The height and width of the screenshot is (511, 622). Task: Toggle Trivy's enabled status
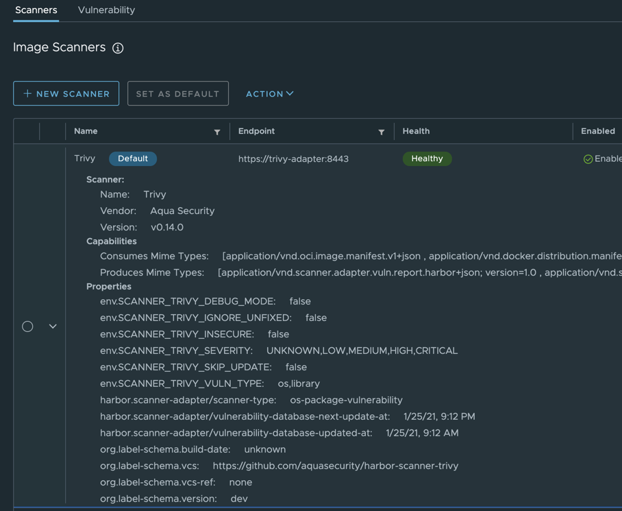coord(603,158)
